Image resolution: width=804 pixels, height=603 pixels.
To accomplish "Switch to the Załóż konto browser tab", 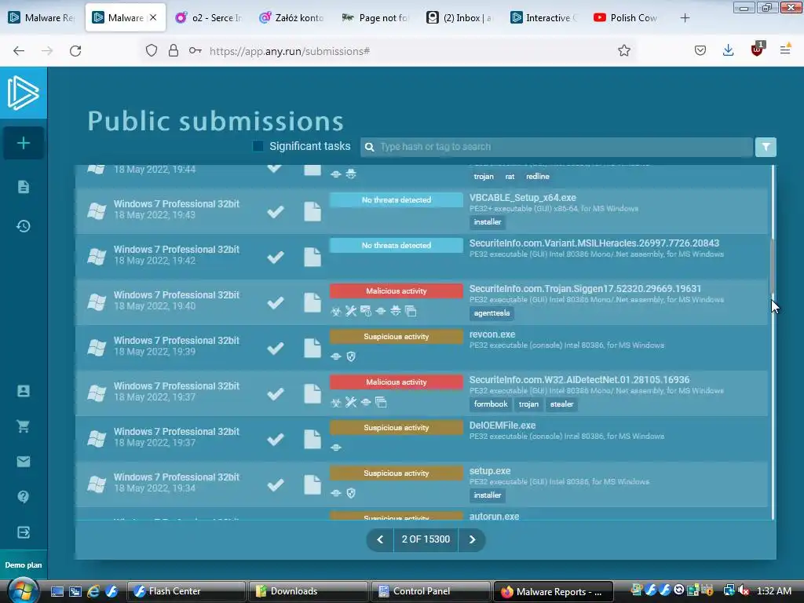I will tap(291, 18).
